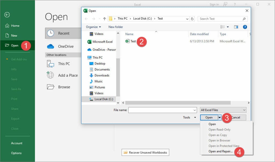This screenshot has height=162, width=275.
Task: Click the refresh icon next to address bar
Action: [192, 19]
